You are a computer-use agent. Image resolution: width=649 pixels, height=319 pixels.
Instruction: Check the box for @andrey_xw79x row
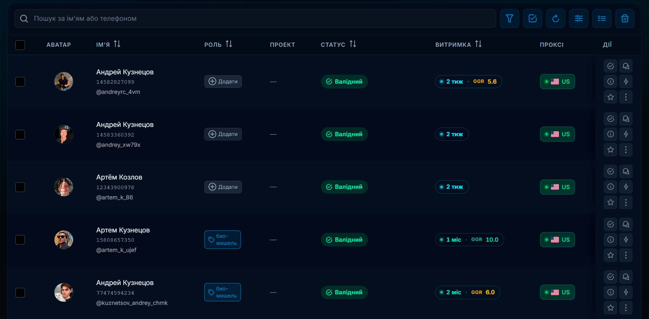(x=20, y=134)
